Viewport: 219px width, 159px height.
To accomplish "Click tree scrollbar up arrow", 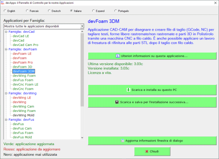I will point(82,32).
